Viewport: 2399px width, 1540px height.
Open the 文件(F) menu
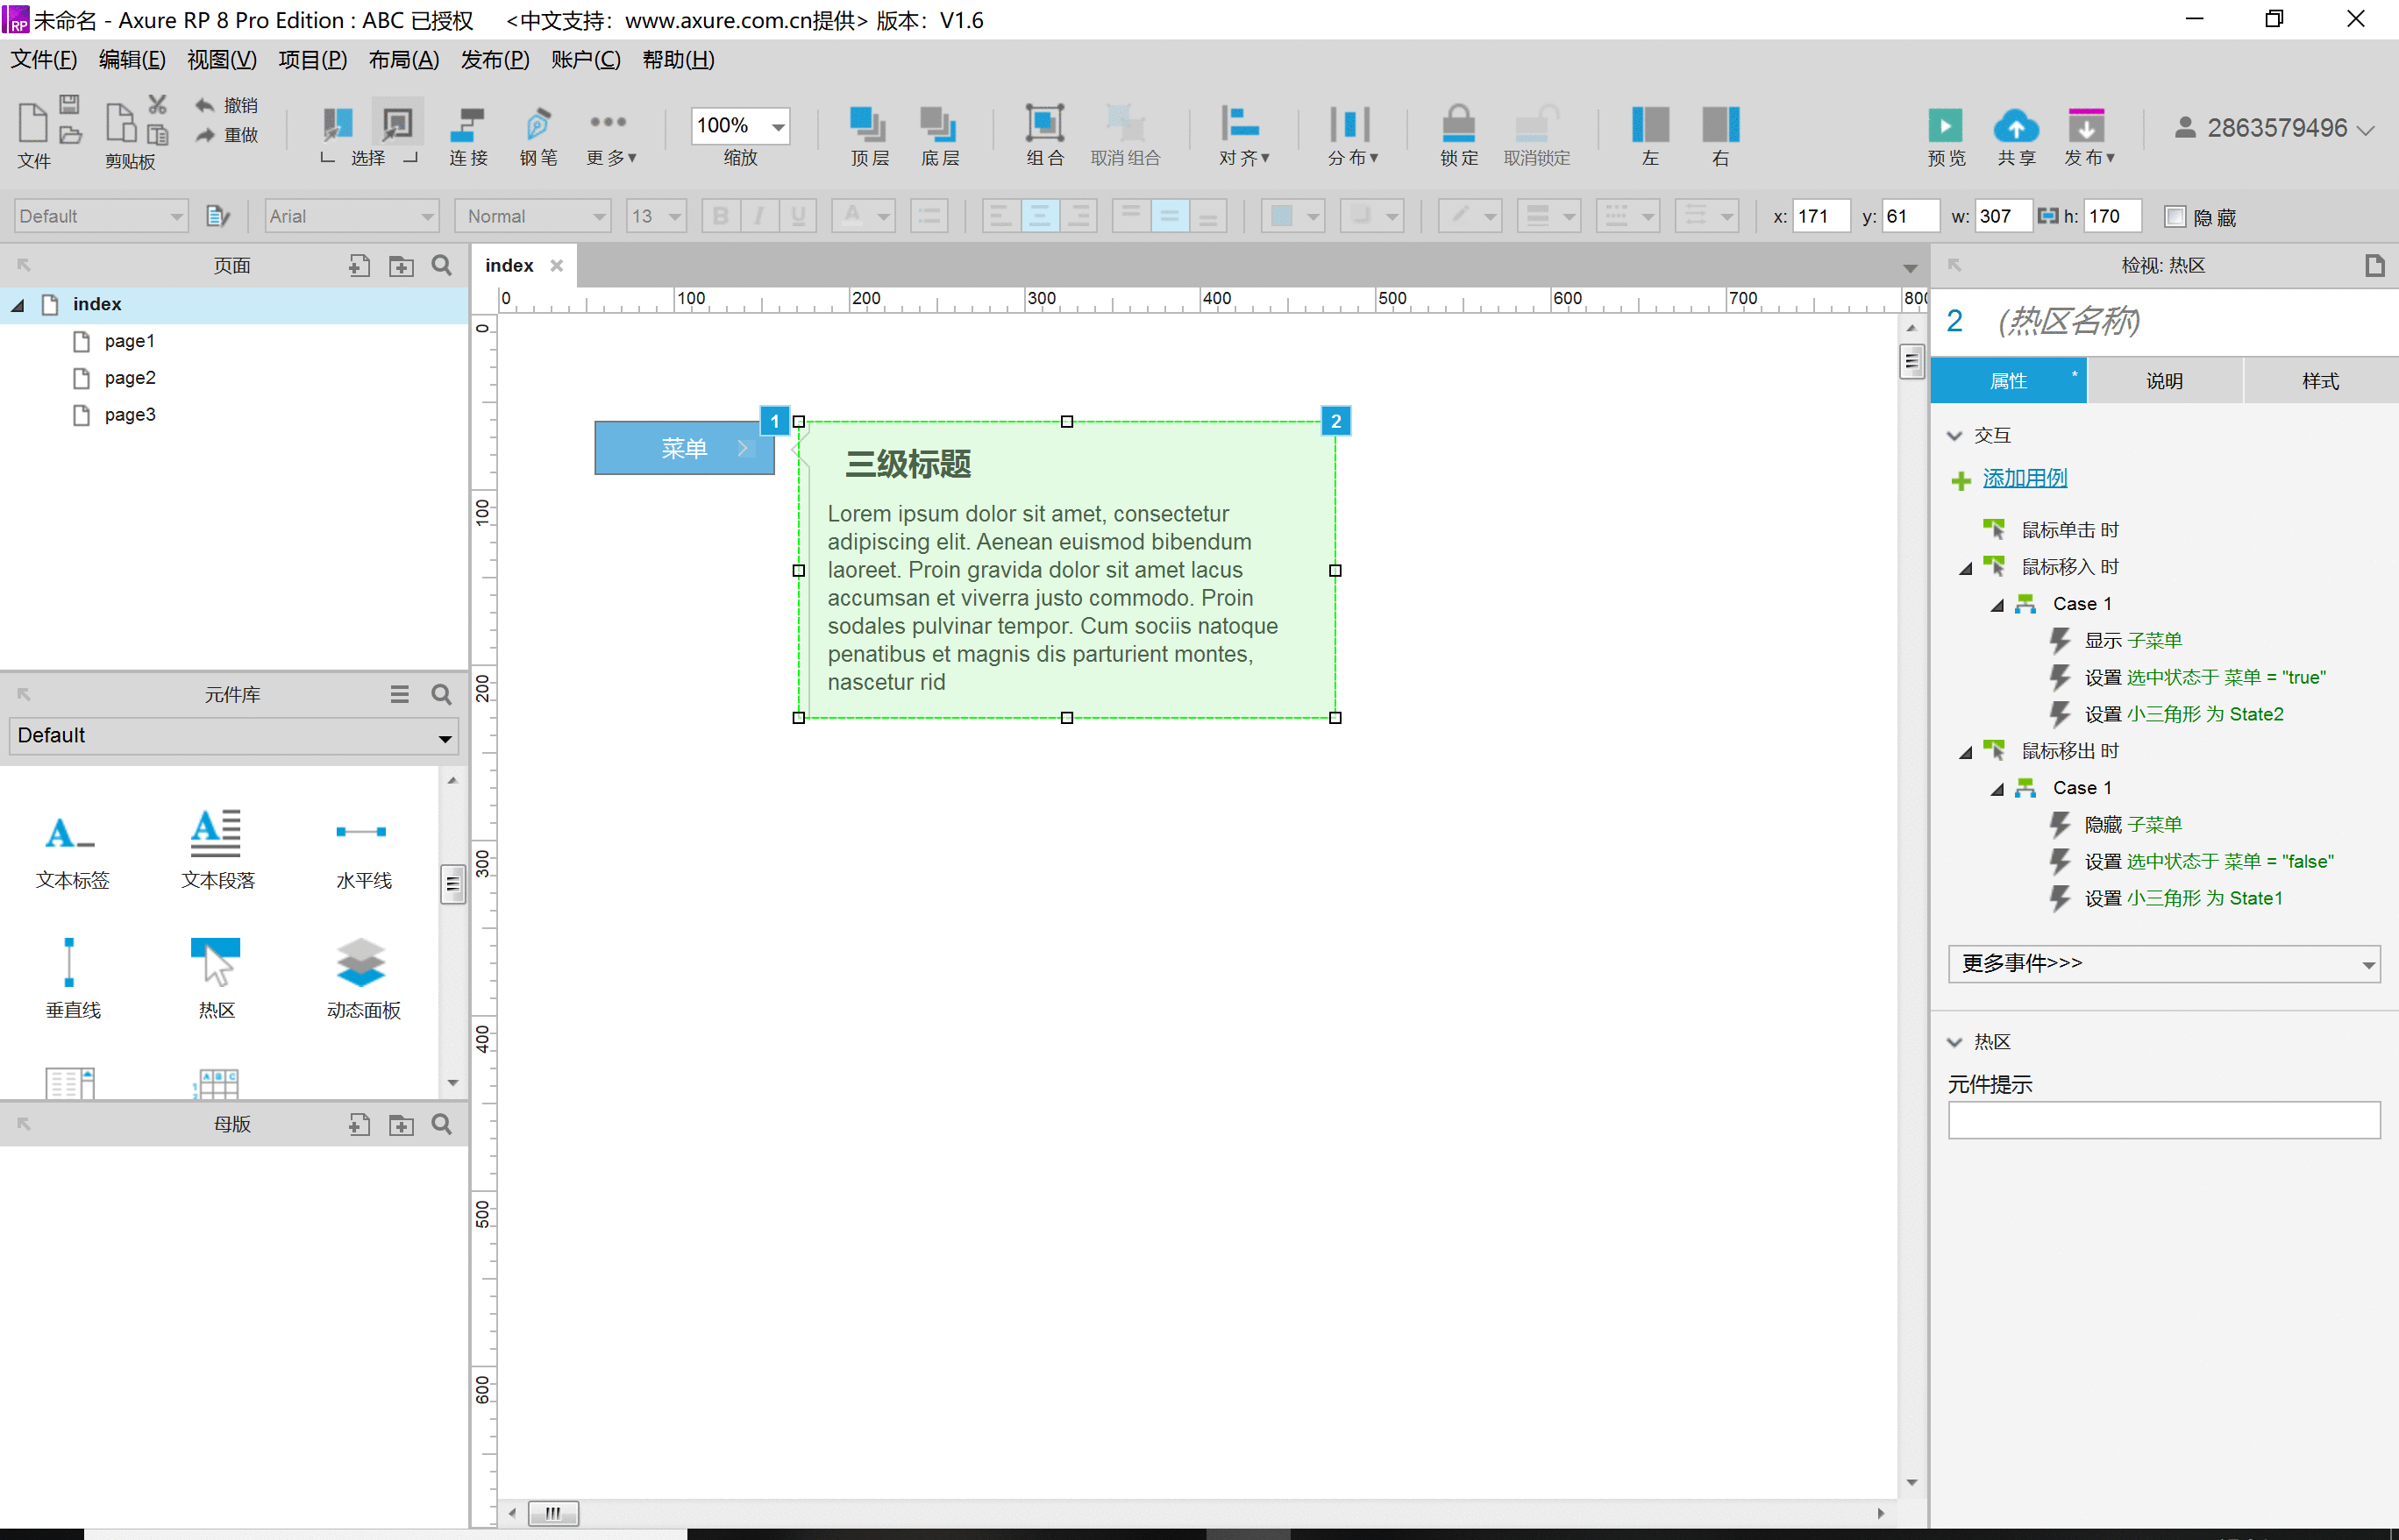(43, 60)
